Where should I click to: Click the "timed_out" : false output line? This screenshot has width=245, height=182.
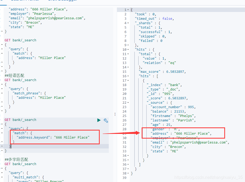coord(154,18)
